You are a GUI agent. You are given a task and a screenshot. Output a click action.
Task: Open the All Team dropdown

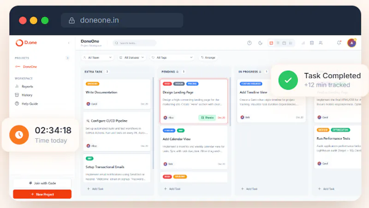coord(97,57)
